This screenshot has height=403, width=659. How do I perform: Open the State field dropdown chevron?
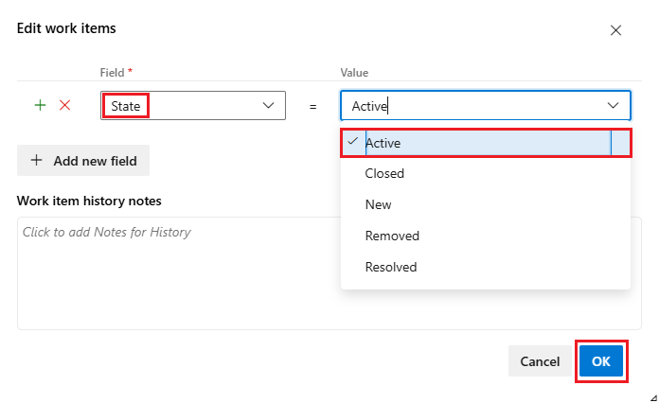point(268,105)
